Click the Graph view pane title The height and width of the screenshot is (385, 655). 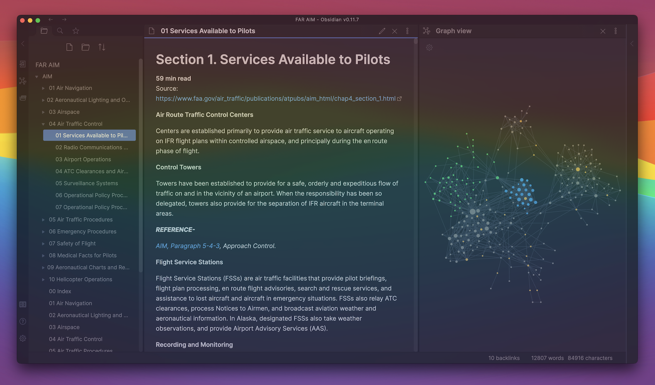click(x=454, y=31)
